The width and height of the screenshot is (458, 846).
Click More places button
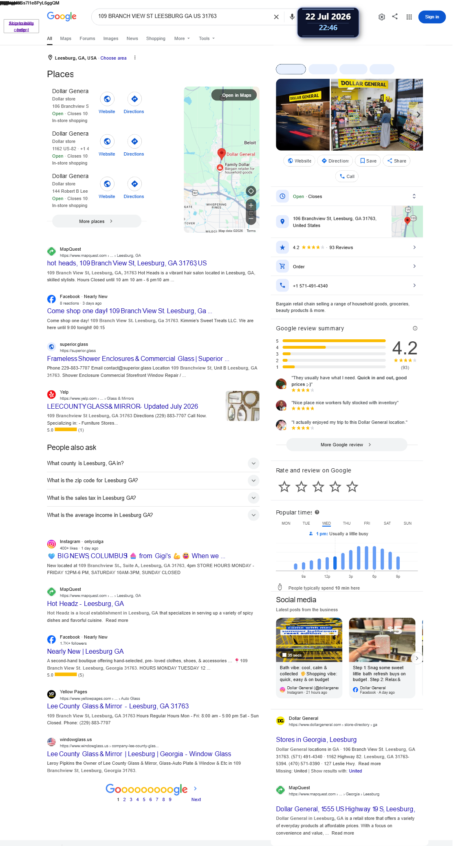pos(97,221)
